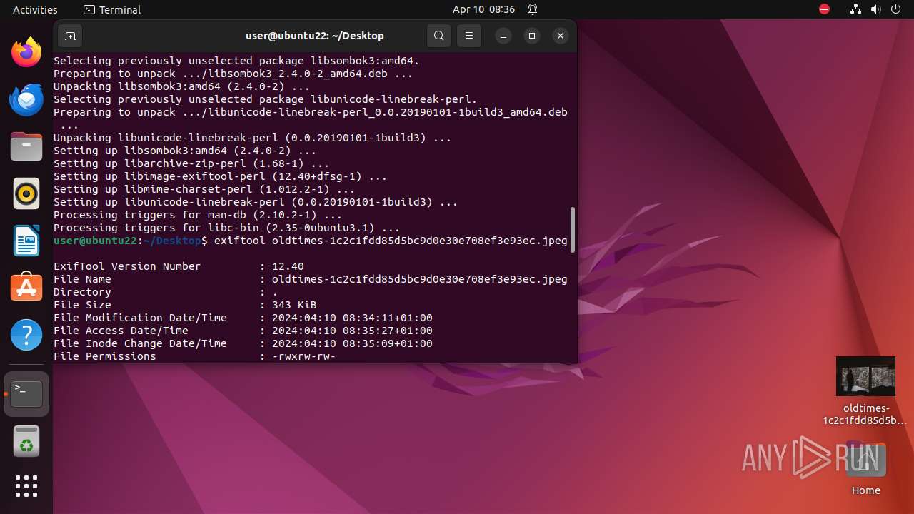The image size is (914, 514).
Task: Minimize the terminal window
Action: (503, 36)
